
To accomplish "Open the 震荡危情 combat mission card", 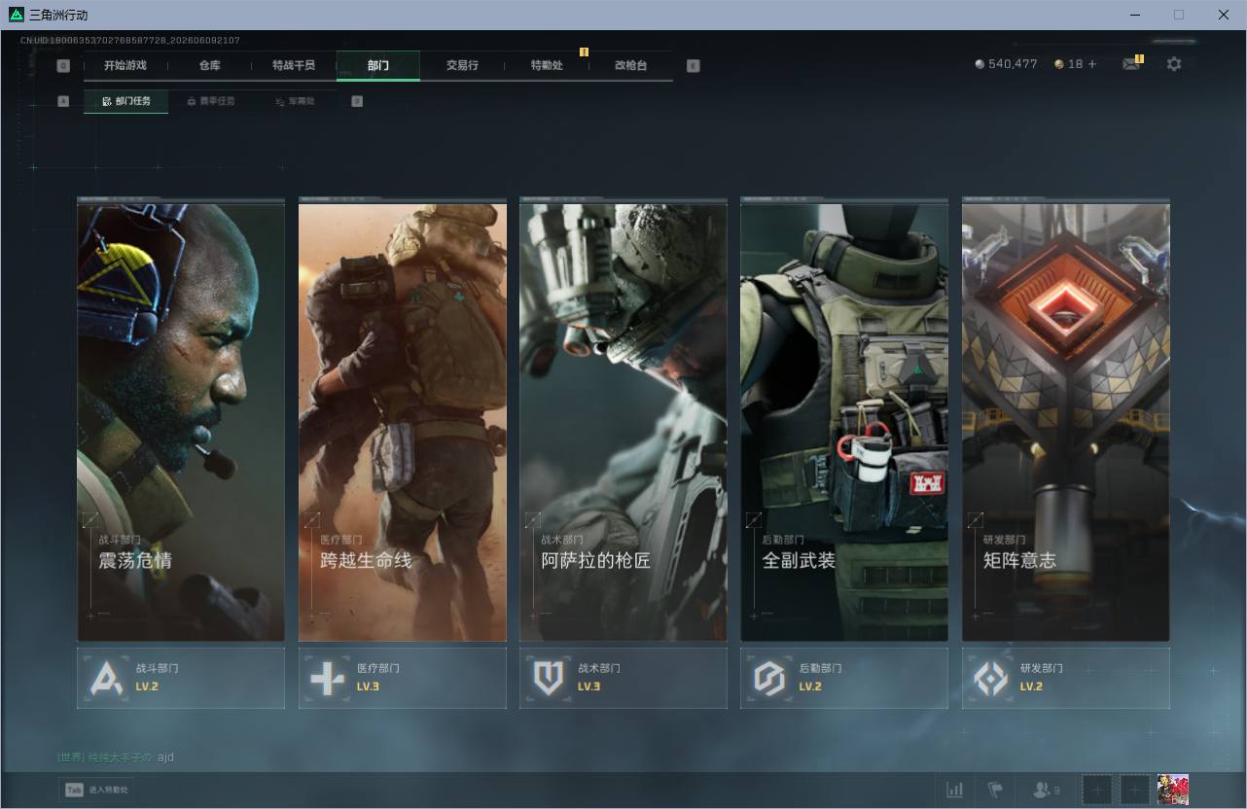I will tap(181, 420).
